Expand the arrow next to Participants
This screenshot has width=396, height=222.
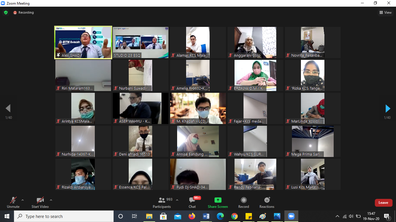pyautogui.click(x=177, y=200)
